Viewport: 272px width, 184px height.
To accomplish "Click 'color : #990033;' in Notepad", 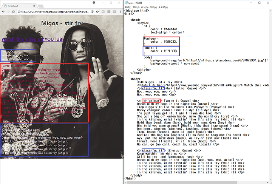I will pos(164,42).
